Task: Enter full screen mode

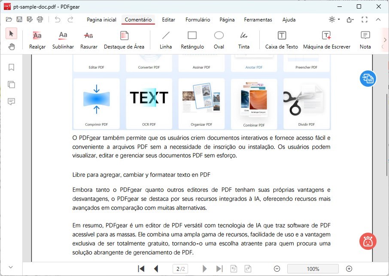Action: (365, 20)
